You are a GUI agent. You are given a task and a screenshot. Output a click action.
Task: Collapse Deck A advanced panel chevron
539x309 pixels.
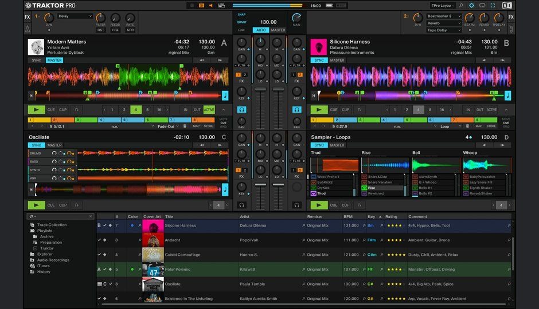pos(224,110)
